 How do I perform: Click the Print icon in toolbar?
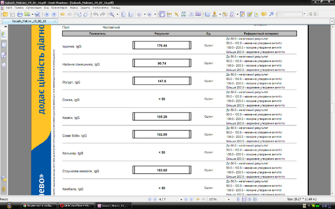pos(20,14)
